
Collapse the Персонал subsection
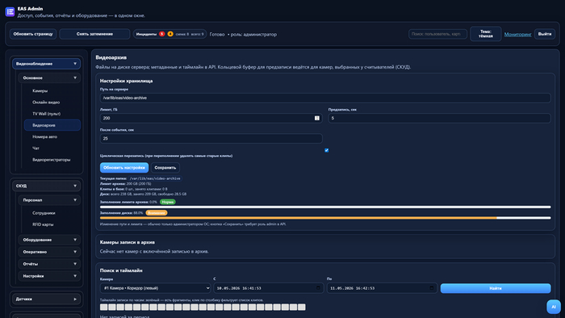point(49,200)
